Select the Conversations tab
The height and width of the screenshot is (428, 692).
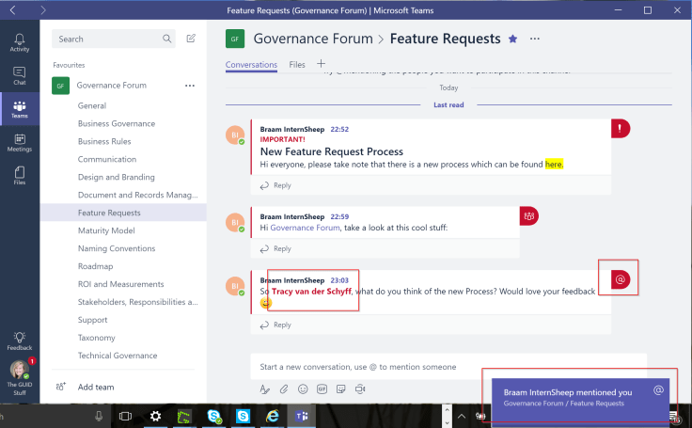pos(251,65)
